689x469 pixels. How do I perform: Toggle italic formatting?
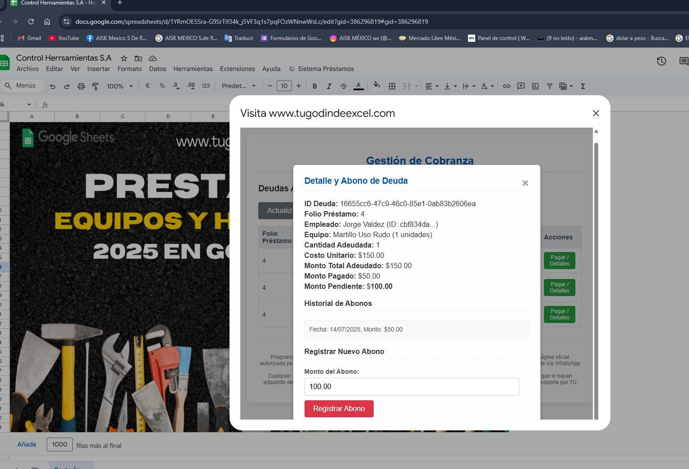329,86
